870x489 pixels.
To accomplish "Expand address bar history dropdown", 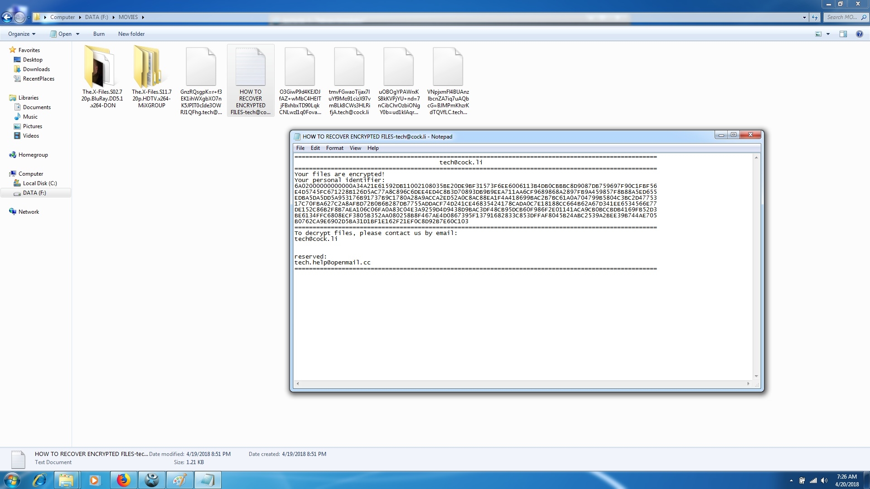I will click(x=804, y=17).
